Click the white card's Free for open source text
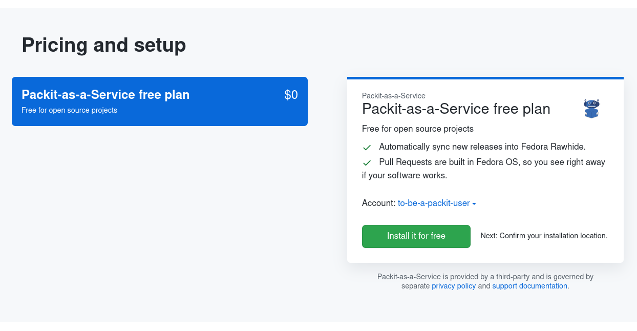 [417, 129]
